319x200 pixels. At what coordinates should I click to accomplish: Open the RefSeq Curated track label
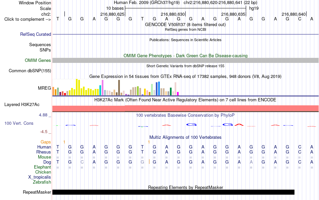click(35, 34)
